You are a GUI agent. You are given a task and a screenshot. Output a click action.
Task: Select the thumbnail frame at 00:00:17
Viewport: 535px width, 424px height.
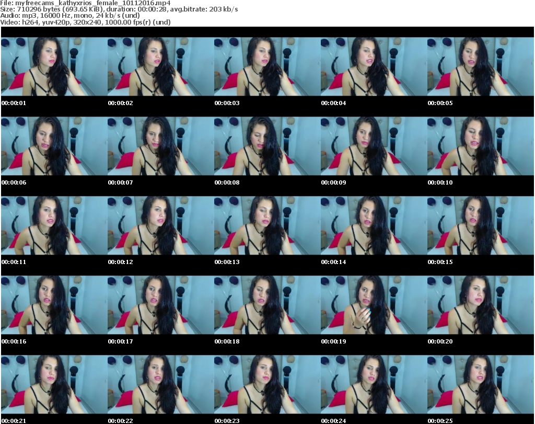[x=161, y=305]
